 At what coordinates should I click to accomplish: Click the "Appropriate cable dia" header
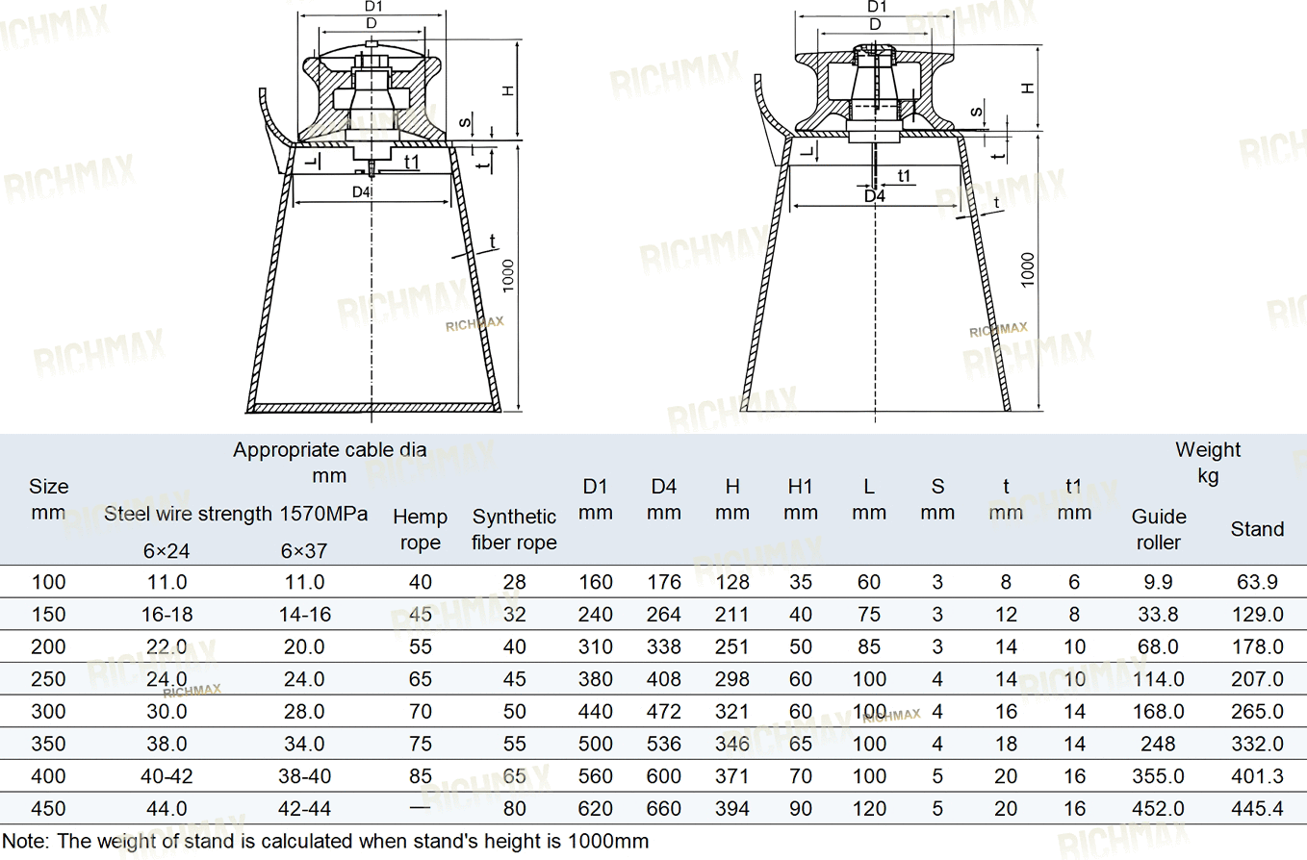329,462
